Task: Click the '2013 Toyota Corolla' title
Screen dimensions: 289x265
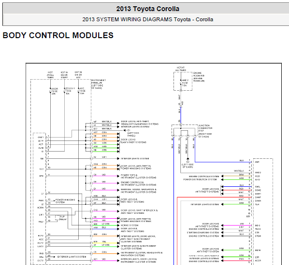Action: point(147,9)
